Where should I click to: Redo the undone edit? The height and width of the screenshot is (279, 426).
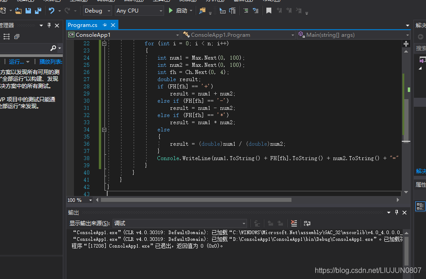(67, 11)
